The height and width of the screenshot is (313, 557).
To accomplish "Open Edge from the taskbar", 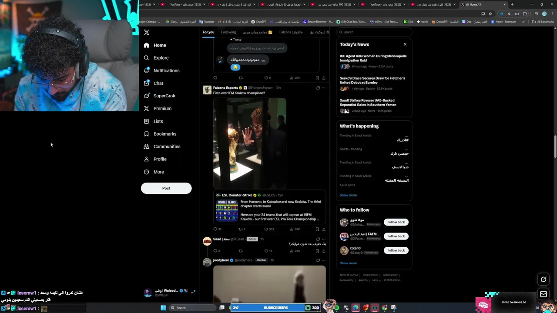I will tap(356, 308).
